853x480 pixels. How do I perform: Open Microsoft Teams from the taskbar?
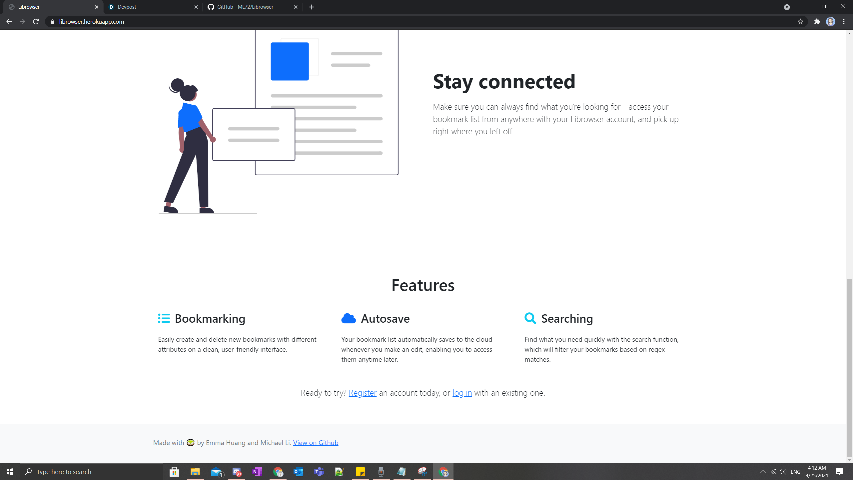(x=319, y=472)
